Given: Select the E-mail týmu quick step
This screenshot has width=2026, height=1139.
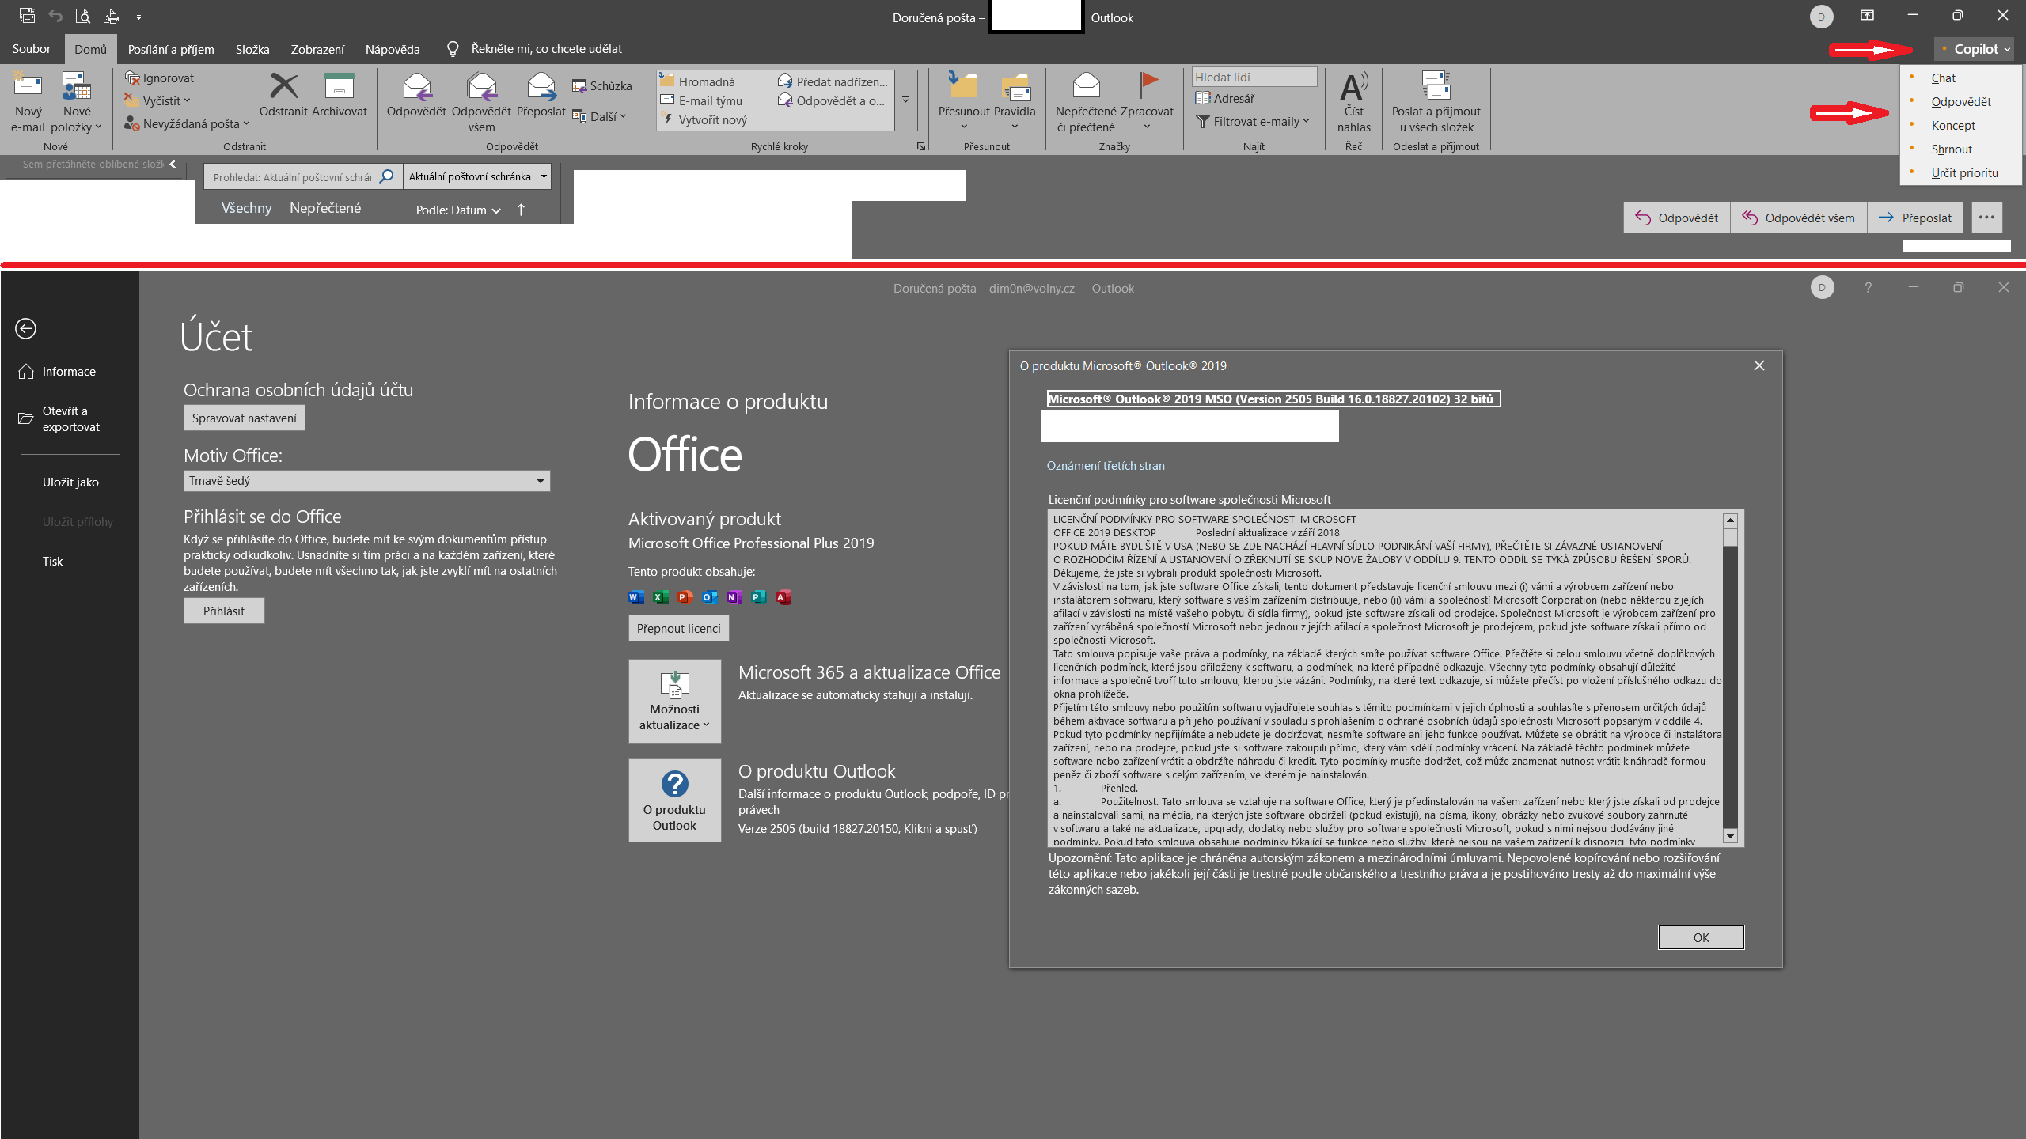Looking at the screenshot, I should 701,100.
